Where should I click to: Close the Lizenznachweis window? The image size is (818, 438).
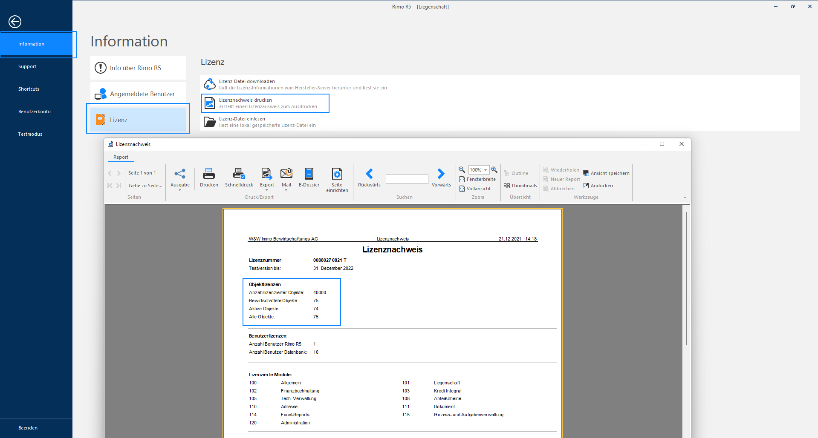[682, 144]
